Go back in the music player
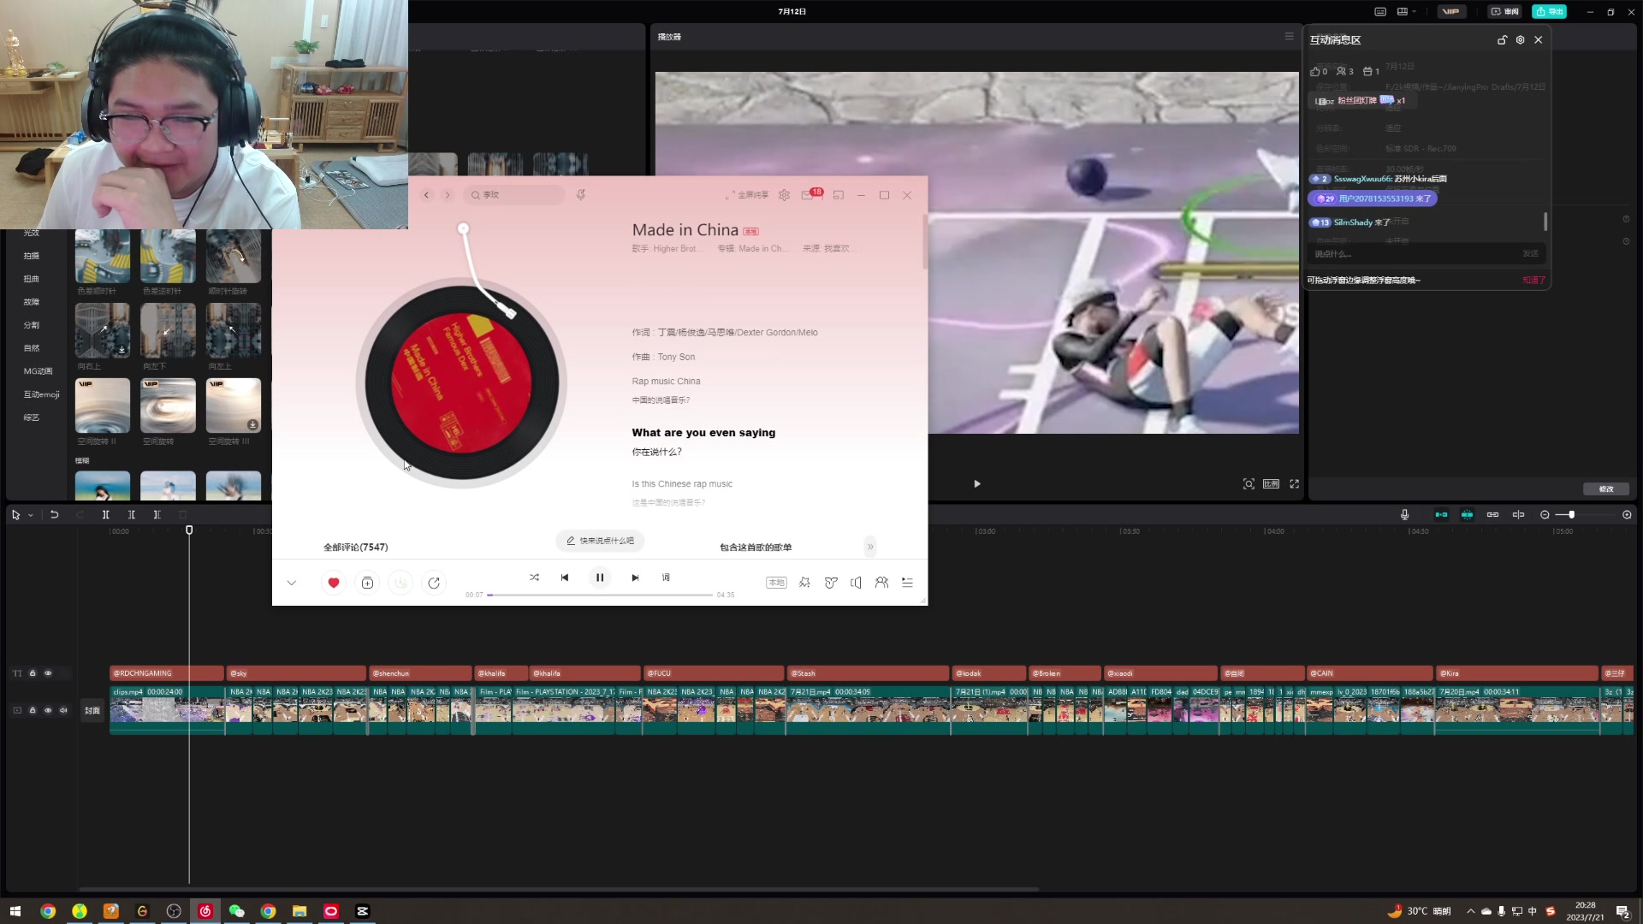The width and height of the screenshot is (1643, 924). click(x=427, y=195)
